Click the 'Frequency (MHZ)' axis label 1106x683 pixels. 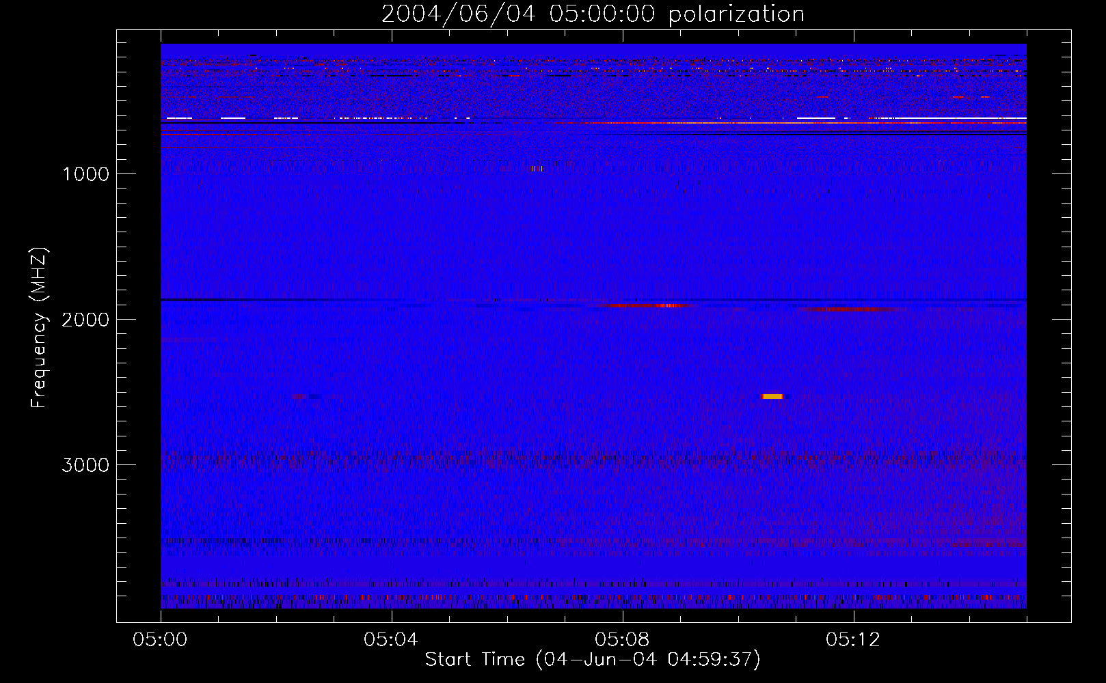click(x=40, y=328)
